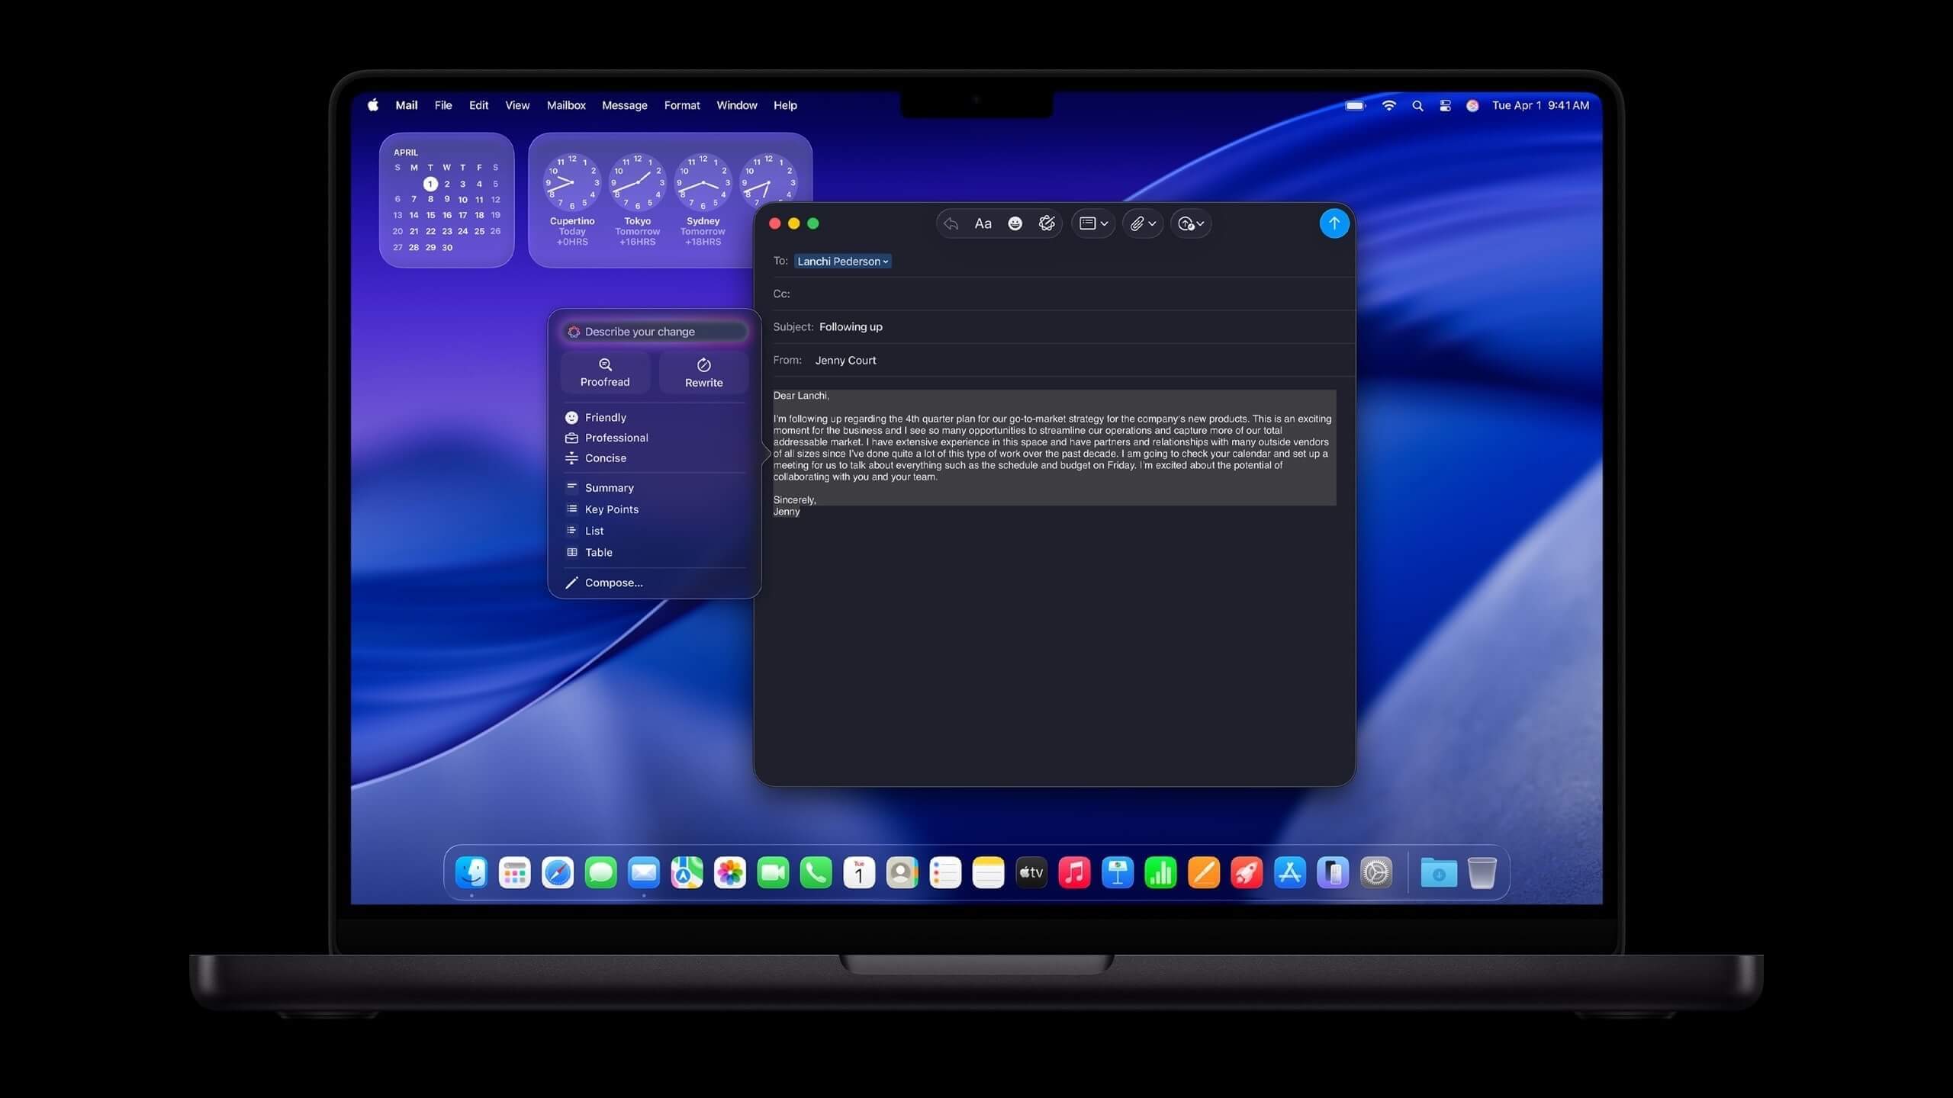Screen dimensions: 1953x1098
Task: Choose the Professional tone option
Action: [616, 438]
